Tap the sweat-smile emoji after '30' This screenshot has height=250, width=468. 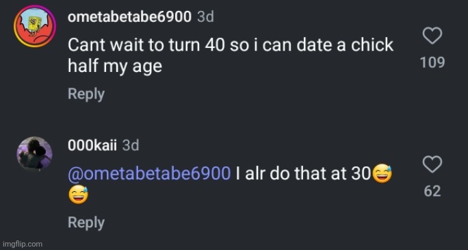click(x=382, y=175)
